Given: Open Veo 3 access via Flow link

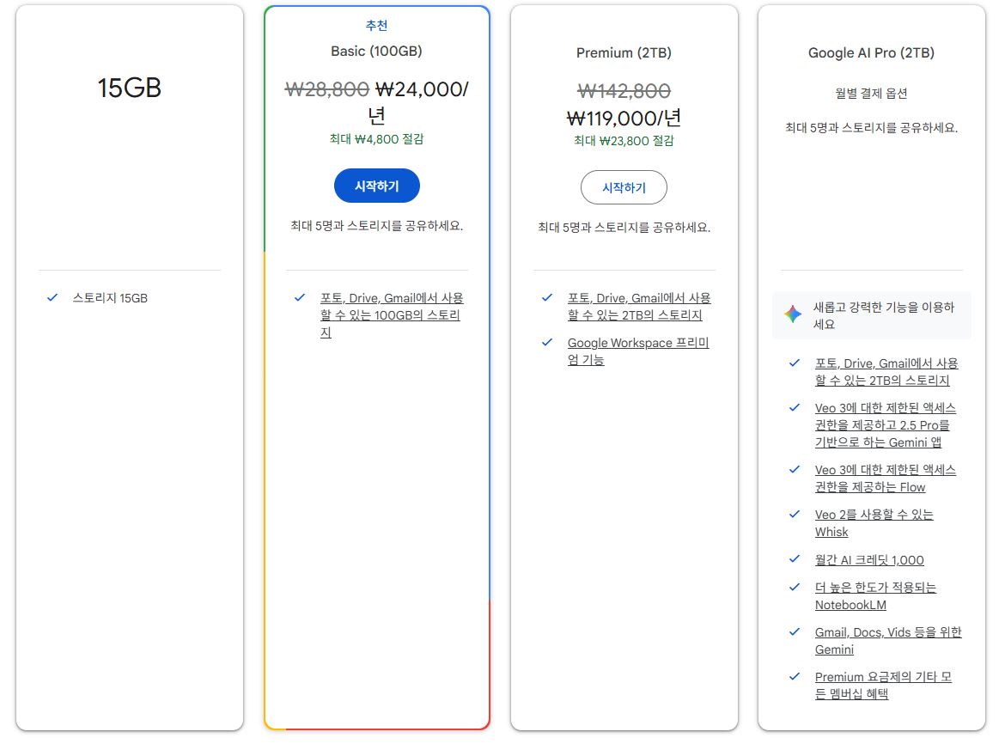Looking at the screenshot, I should tap(885, 478).
